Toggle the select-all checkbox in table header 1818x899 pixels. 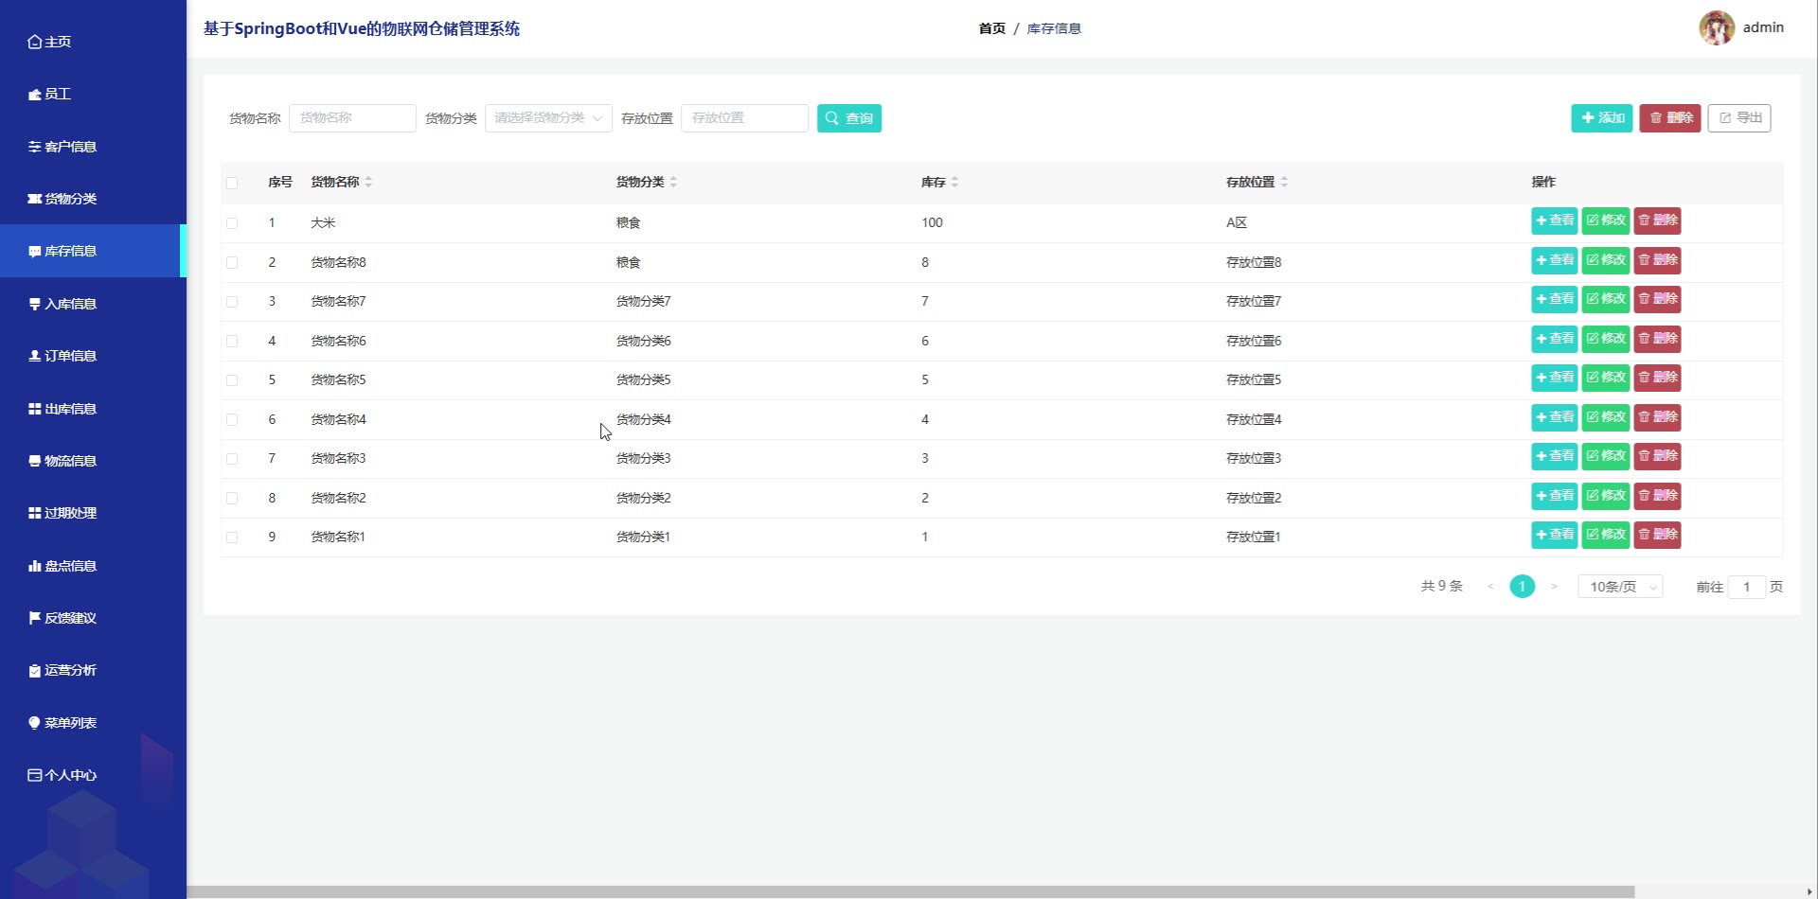coord(232,183)
